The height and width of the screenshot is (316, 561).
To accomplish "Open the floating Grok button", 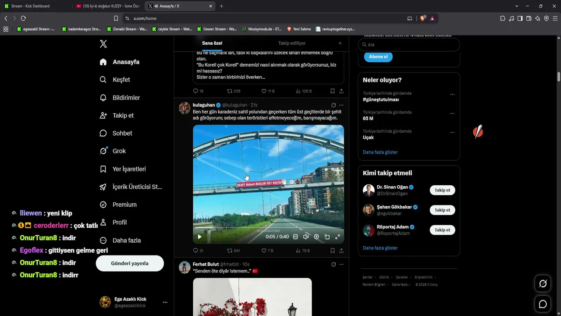I will tap(543, 284).
